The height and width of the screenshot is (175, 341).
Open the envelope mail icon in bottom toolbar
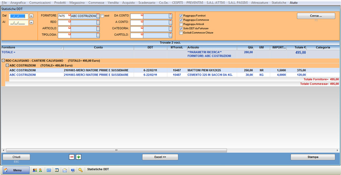tap(65, 170)
